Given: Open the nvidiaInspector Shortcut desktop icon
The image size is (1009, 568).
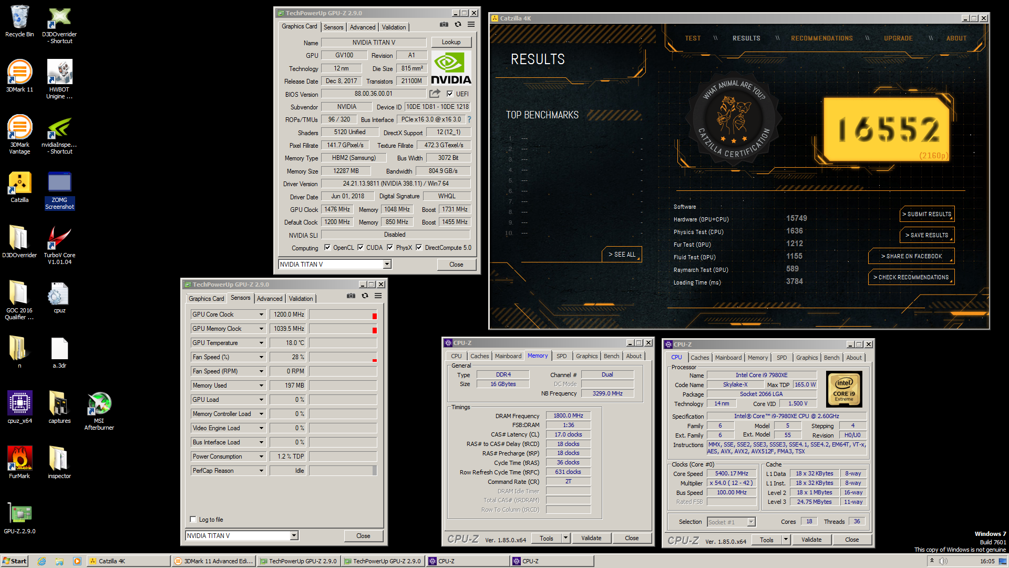Looking at the screenshot, I should [59, 135].
